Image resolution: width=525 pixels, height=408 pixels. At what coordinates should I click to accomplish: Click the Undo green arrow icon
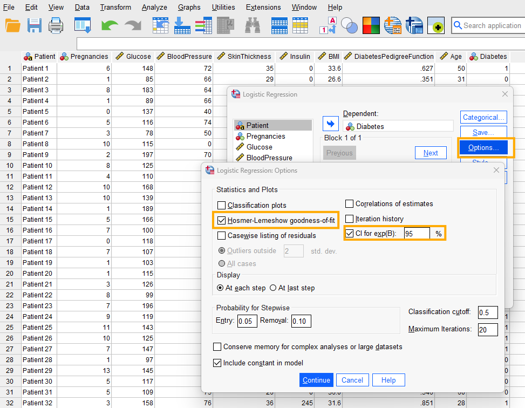pyautogui.click(x=110, y=25)
